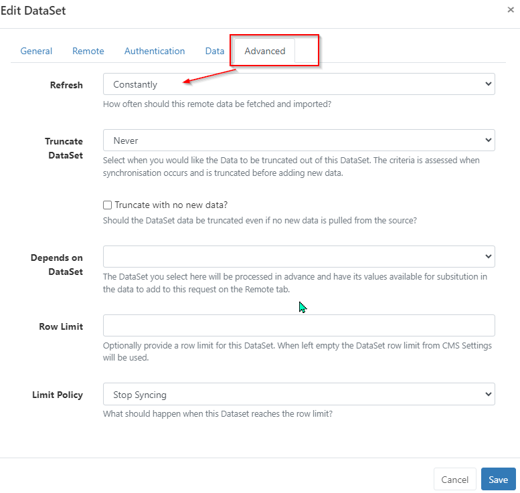The width and height of the screenshot is (520, 493).
Task: Open the Depends on DataSet dropdown
Action: [298, 257]
